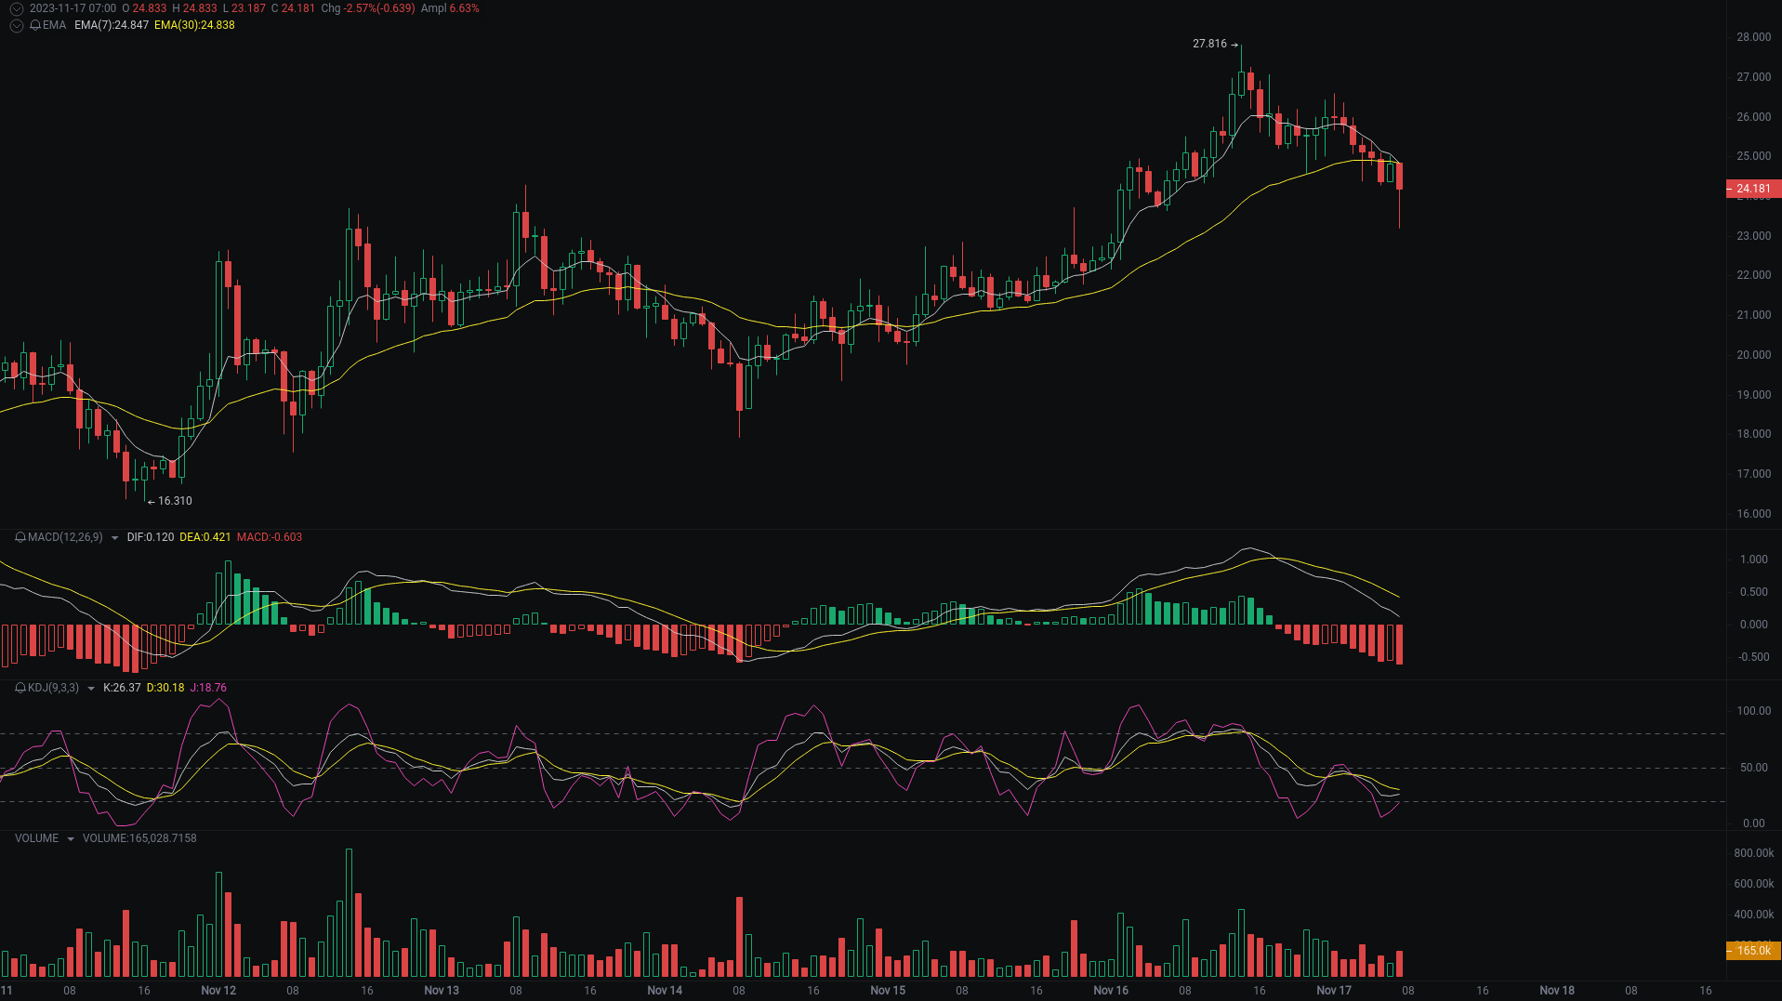
Task: Click the EMA indicator label
Action: tap(54, 25)
